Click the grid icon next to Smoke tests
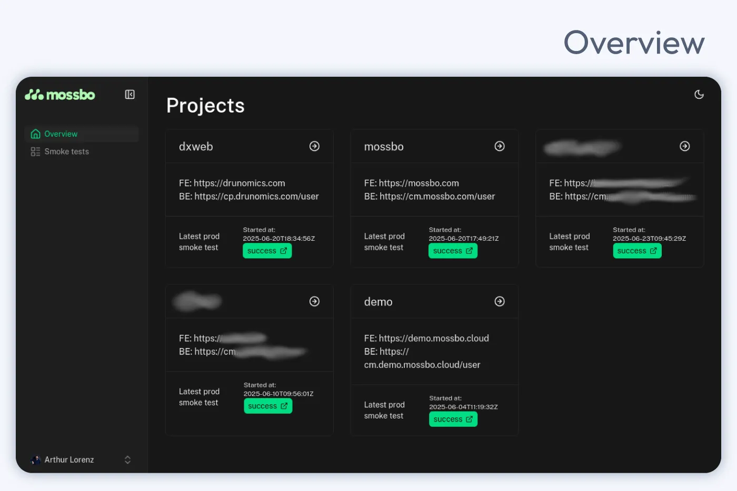This screenshot has height=491, width=737. [x=35, y=151]
